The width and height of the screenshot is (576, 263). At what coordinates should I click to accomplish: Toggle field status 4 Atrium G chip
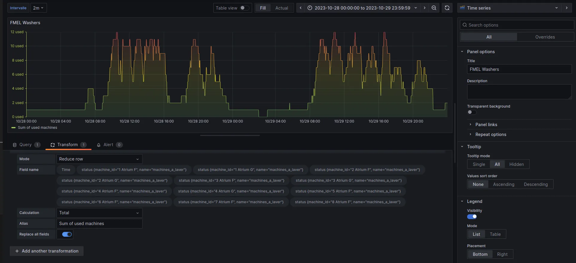[x=231, y=191]
